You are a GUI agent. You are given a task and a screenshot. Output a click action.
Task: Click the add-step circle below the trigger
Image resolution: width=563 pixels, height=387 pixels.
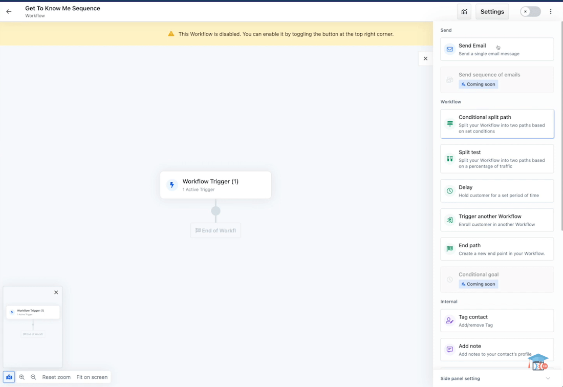coord(215,211)
